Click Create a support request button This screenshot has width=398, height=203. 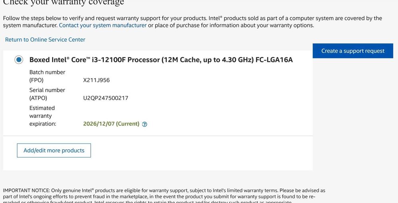click(x=353, y=51)
